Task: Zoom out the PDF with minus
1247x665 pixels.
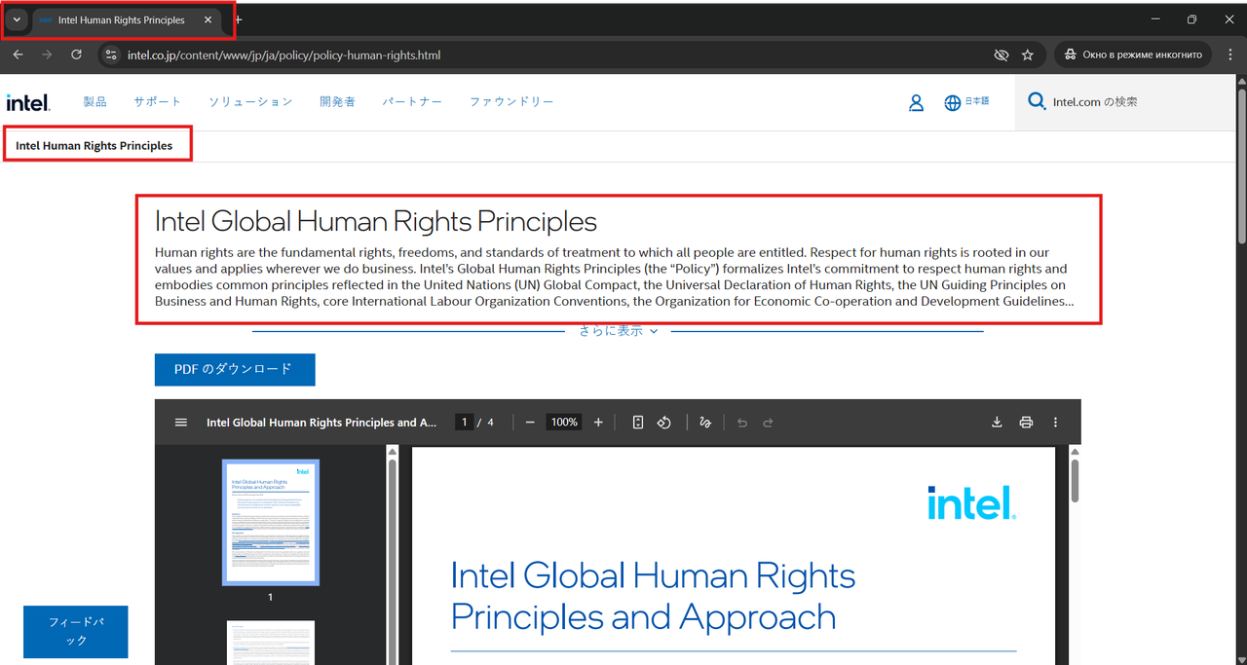Action: point(530,423)
